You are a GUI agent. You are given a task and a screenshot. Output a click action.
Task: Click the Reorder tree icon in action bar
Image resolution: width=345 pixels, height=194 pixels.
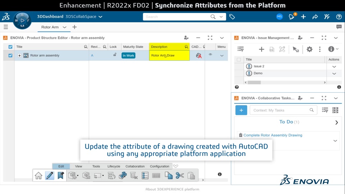point(111,176)
